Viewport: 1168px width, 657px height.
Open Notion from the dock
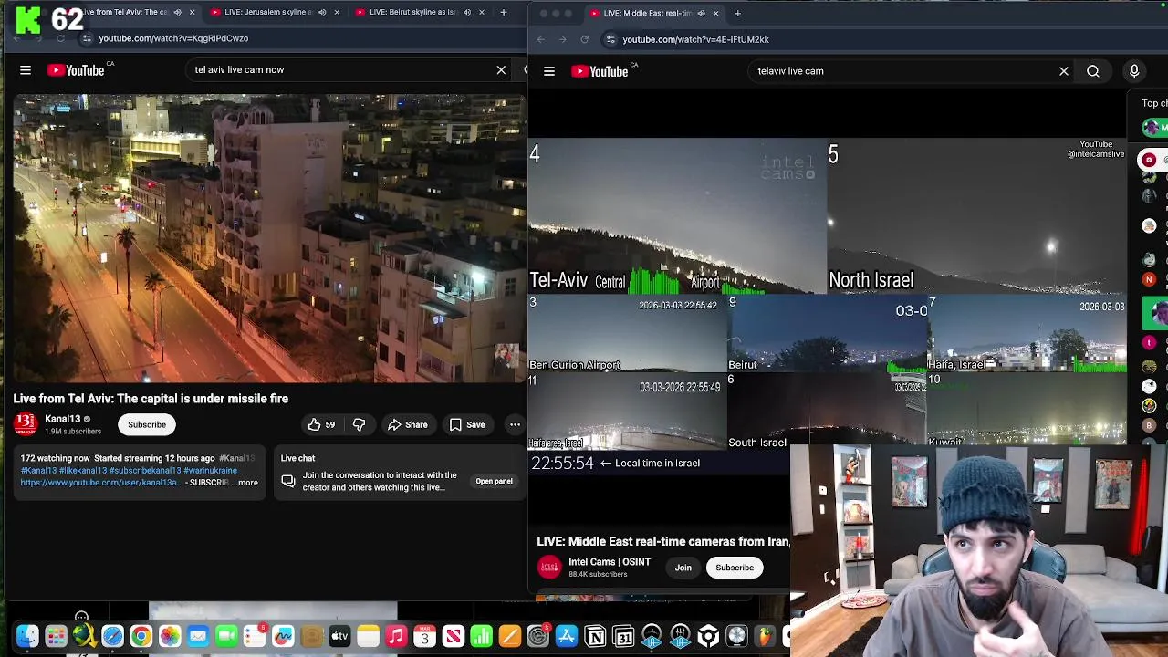595,636
